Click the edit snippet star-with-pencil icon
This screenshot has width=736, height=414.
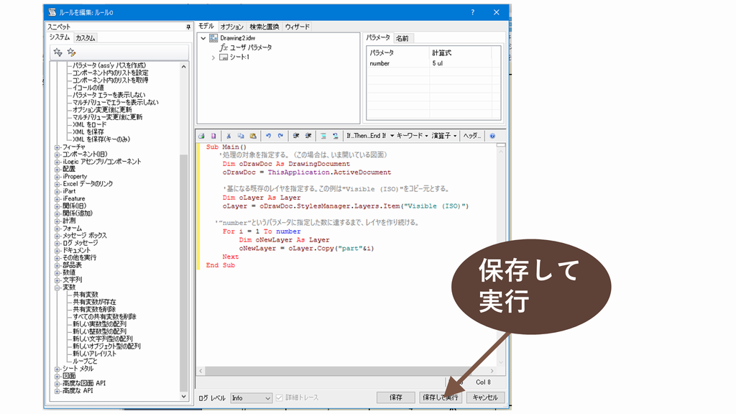(x=71, y=52)
